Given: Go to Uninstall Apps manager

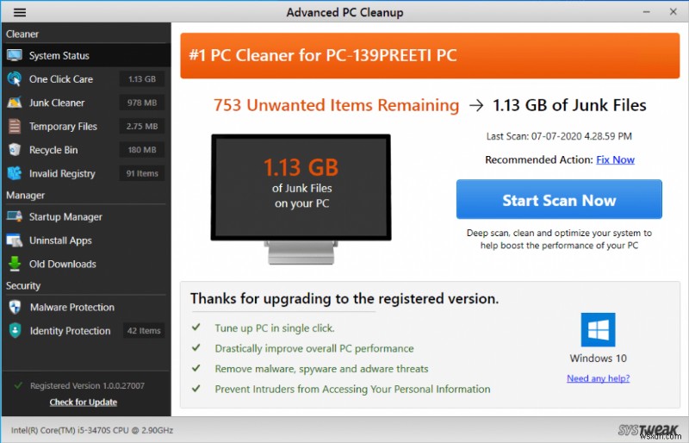Looking at the screenshot, I should pos(60,240).
